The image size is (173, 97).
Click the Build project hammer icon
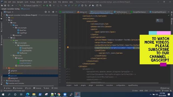pos(20,5)
